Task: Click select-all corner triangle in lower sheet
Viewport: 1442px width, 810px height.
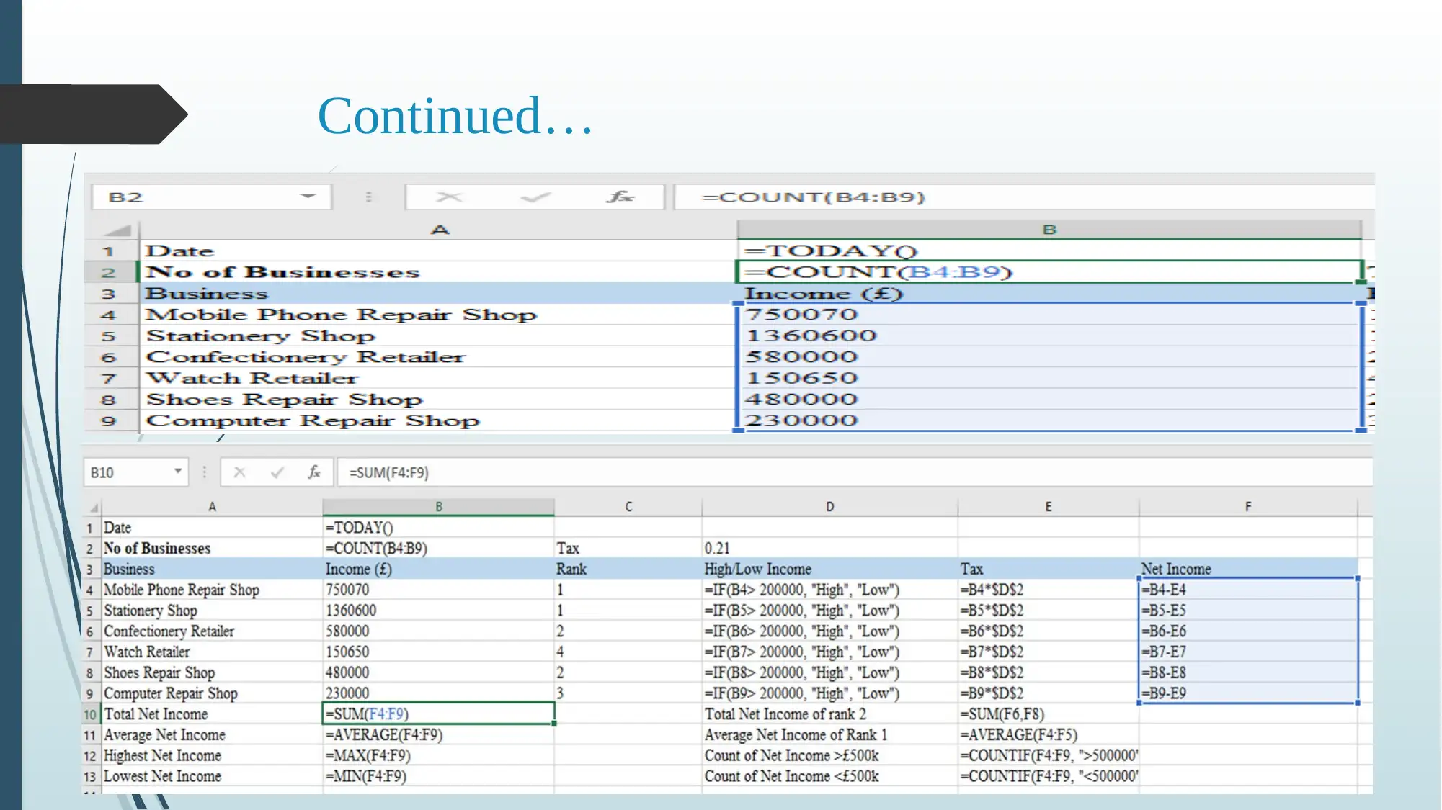Action: pyautogui.click(x=93, y=508)
